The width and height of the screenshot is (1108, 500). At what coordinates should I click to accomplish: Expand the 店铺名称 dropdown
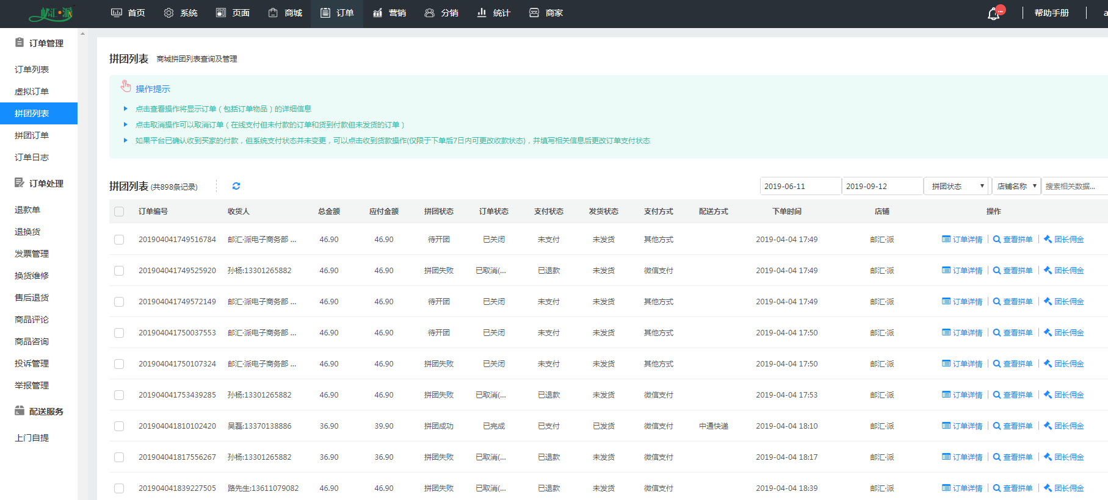coord(1016,186)
